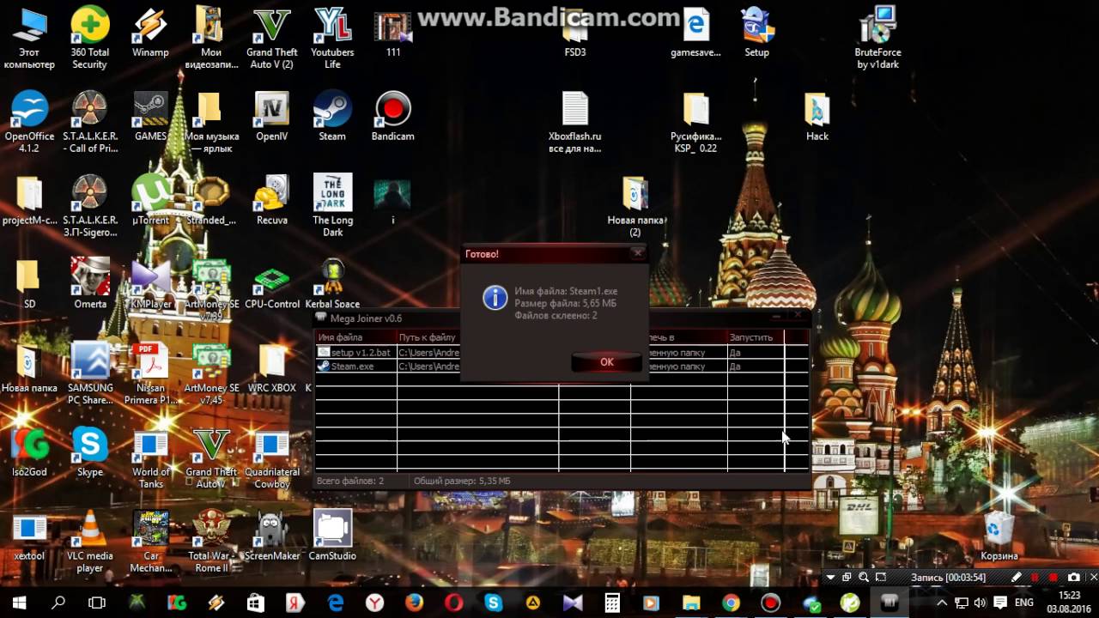The height and width of the screenshot is (618, 1099).
Task: Open Firefox from the taskbar
Action: pos(414,603)
